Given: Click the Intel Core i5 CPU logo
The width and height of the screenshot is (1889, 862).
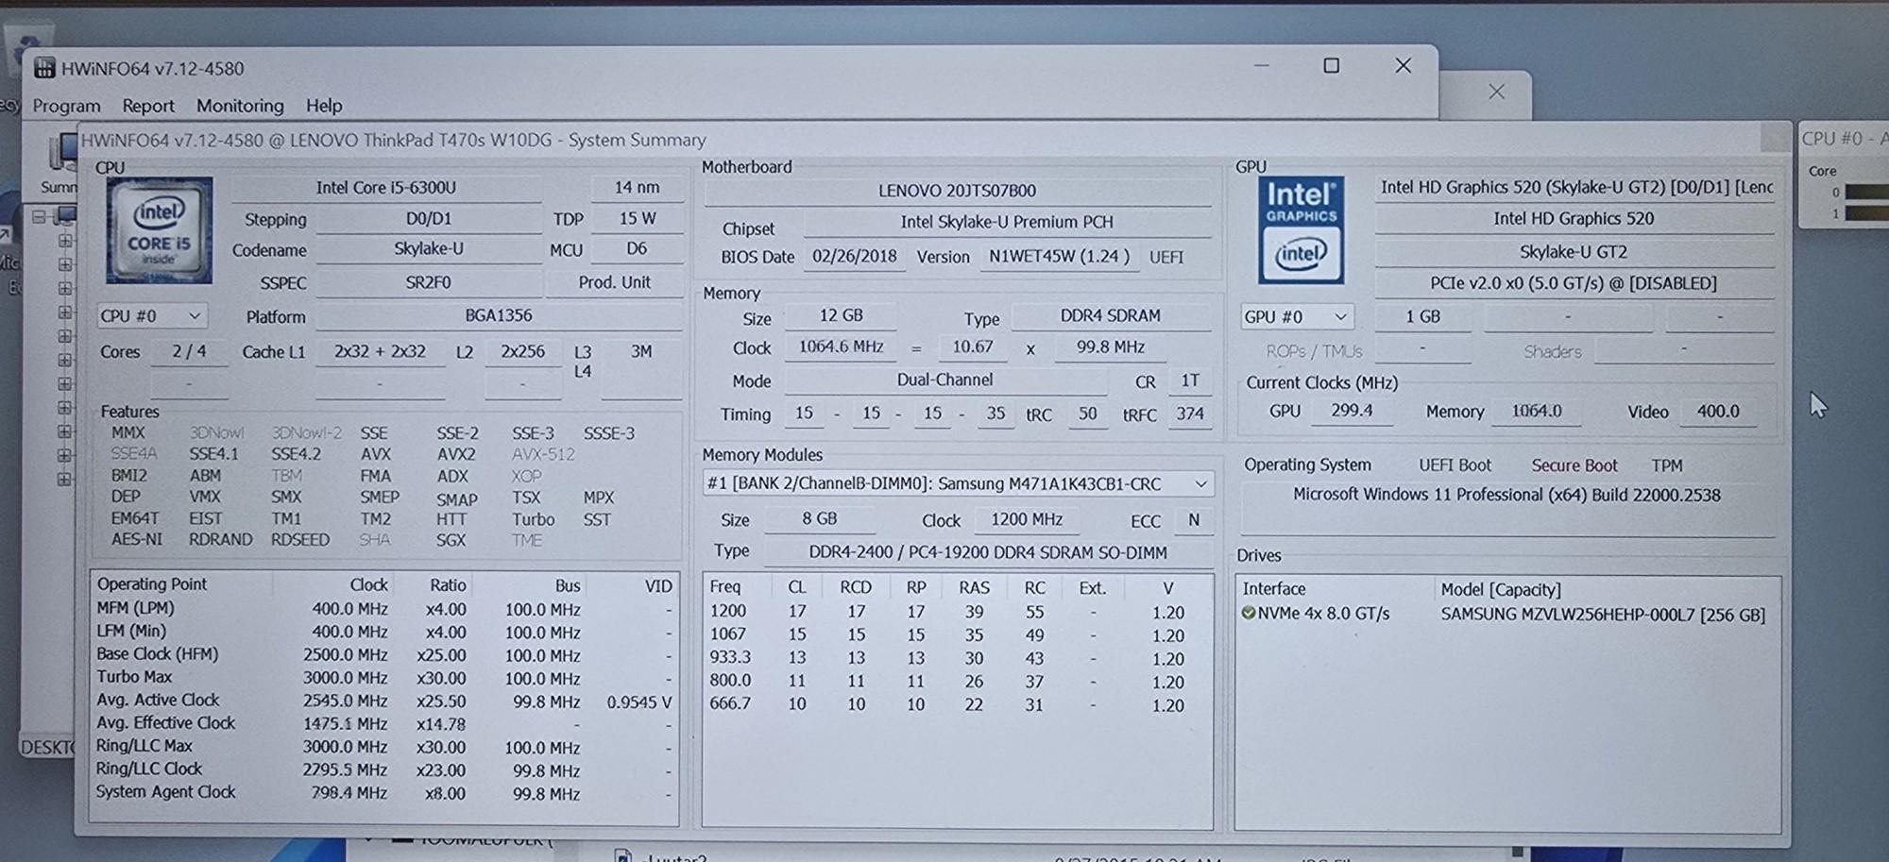Looking at the screenshot, I should click(159, 230).
